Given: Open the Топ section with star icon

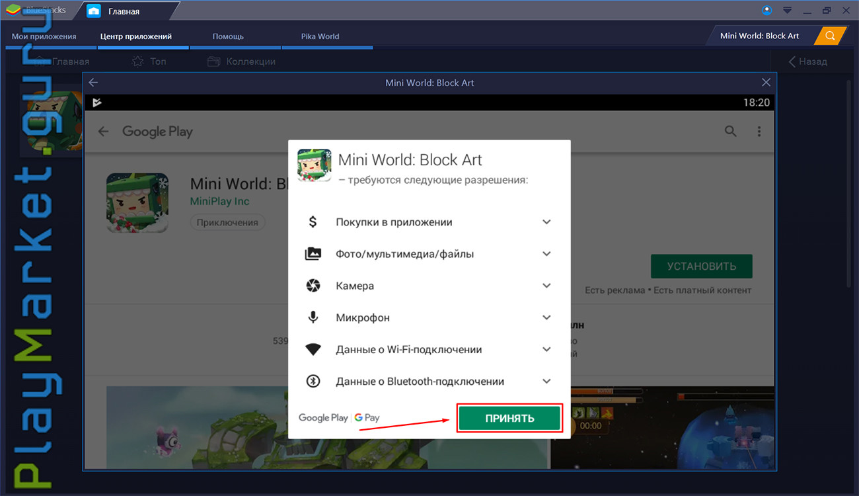Looking at the screenshot, I should [x=149, y=62].
